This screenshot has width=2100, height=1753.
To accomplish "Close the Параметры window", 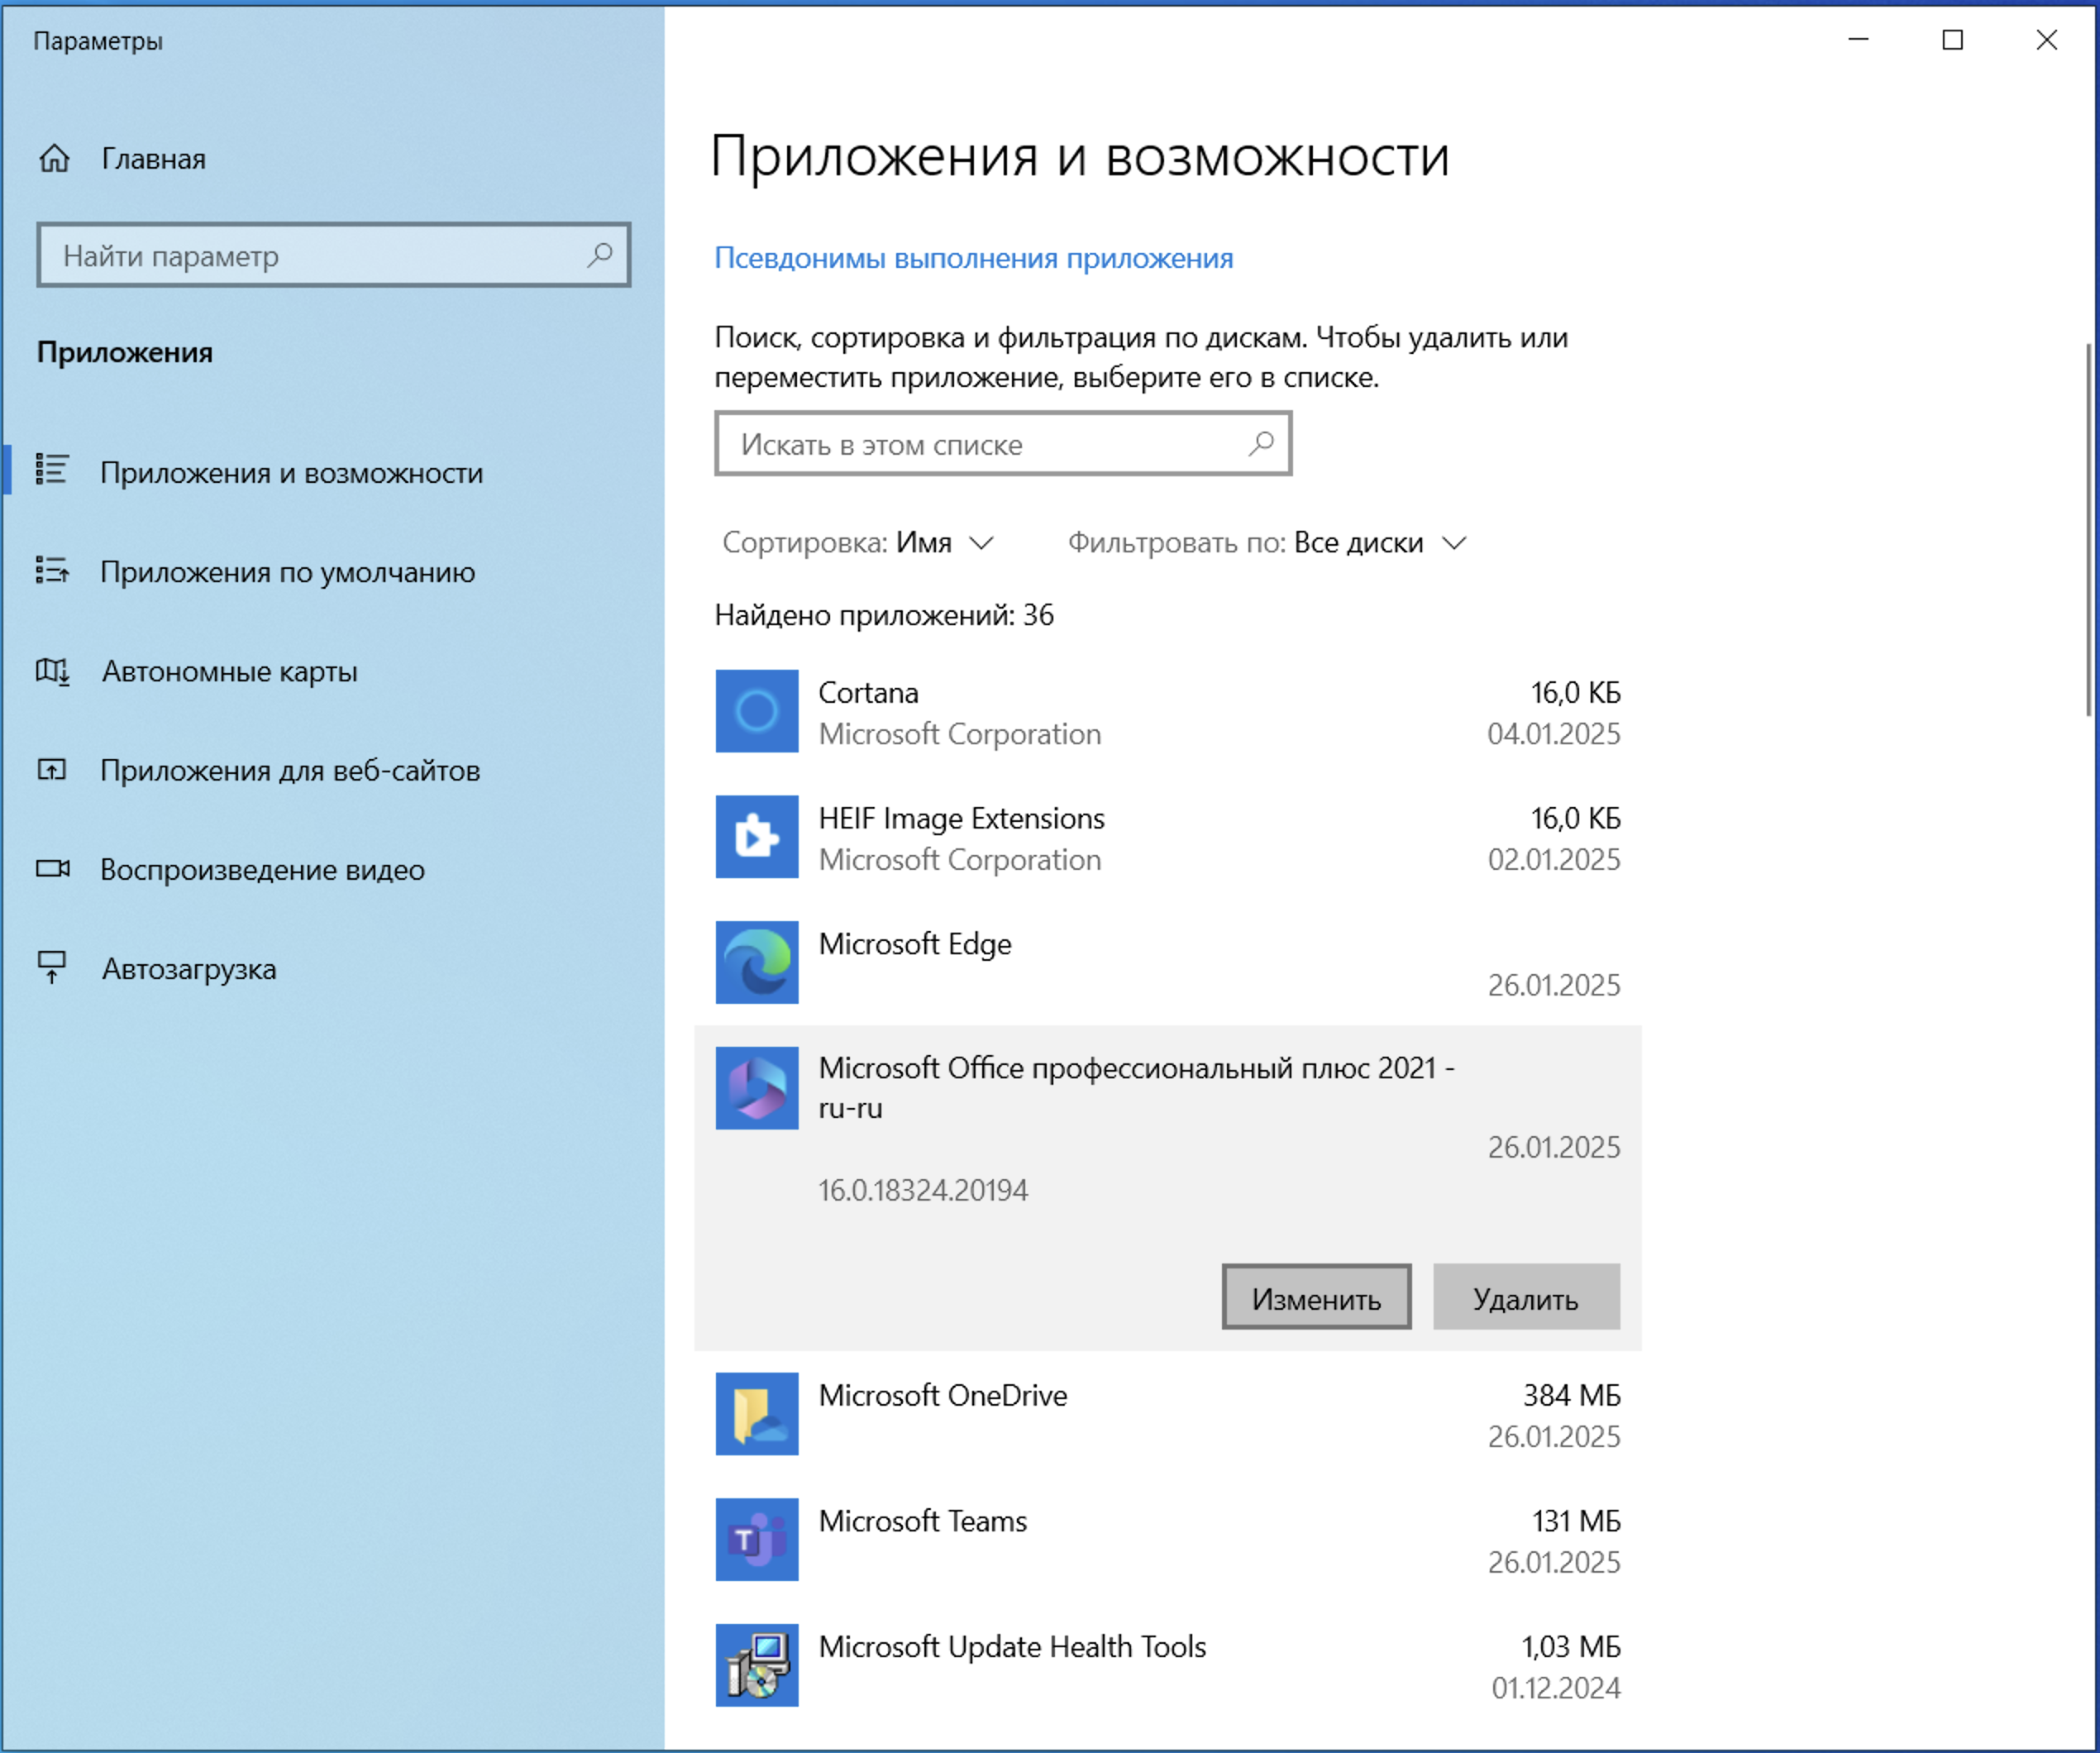I will pos(2046,40).
